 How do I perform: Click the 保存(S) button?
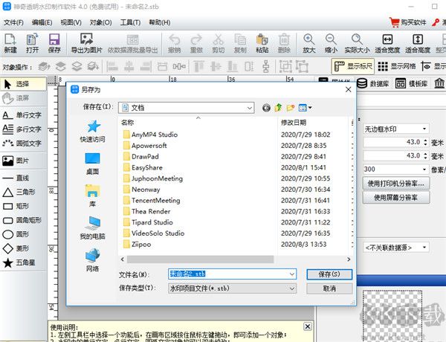click(329, 274)
